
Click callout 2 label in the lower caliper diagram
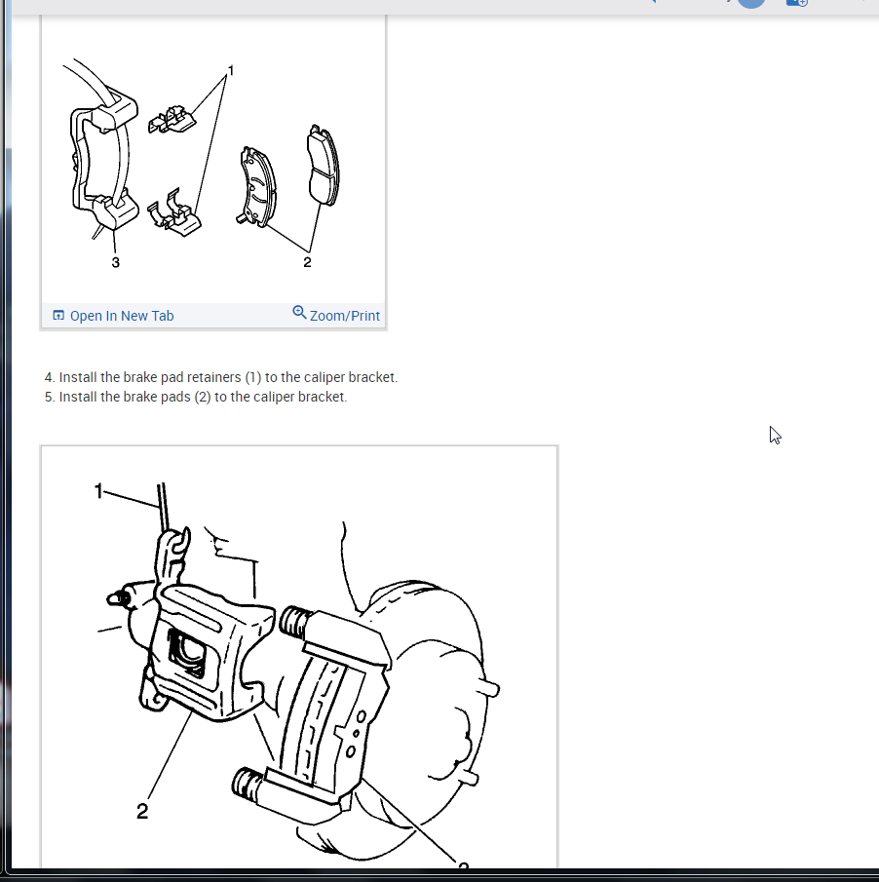pos(142,811)
